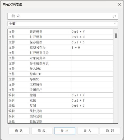The width and height of the screenshot is (124, 140).
Task: Click the shortcut list scrollbar thumb
Action: (116, 36)
